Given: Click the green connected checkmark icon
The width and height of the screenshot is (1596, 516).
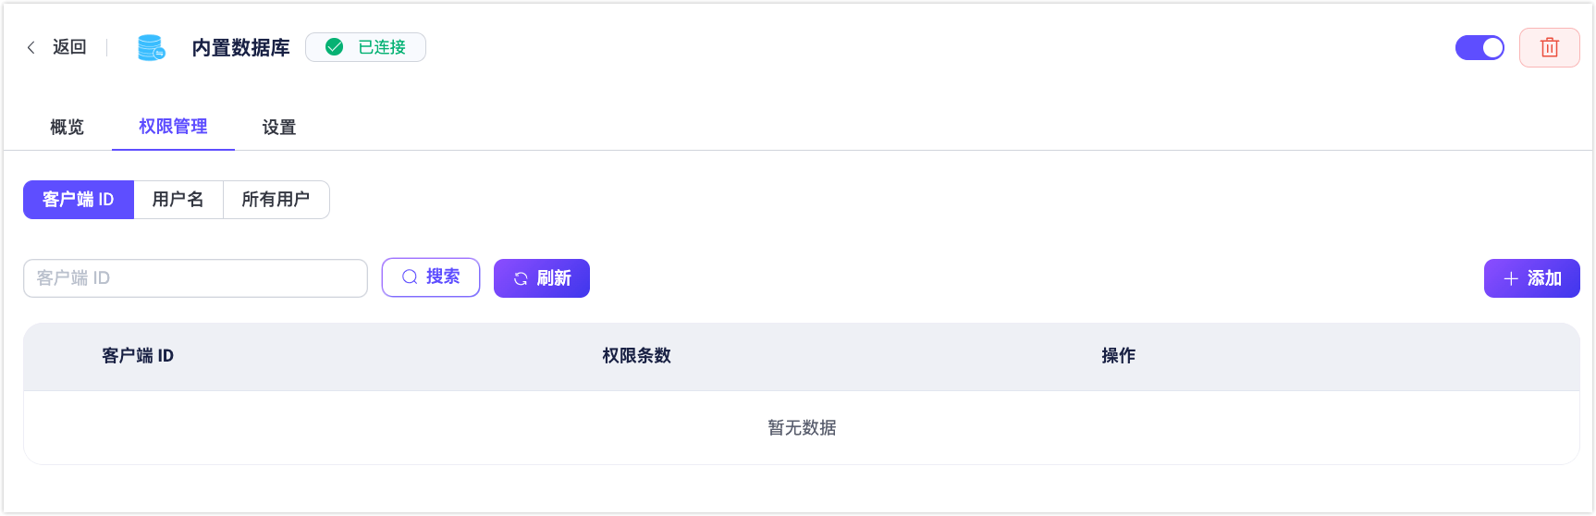Looking at the screenshot, I should [x=335, y=47].
